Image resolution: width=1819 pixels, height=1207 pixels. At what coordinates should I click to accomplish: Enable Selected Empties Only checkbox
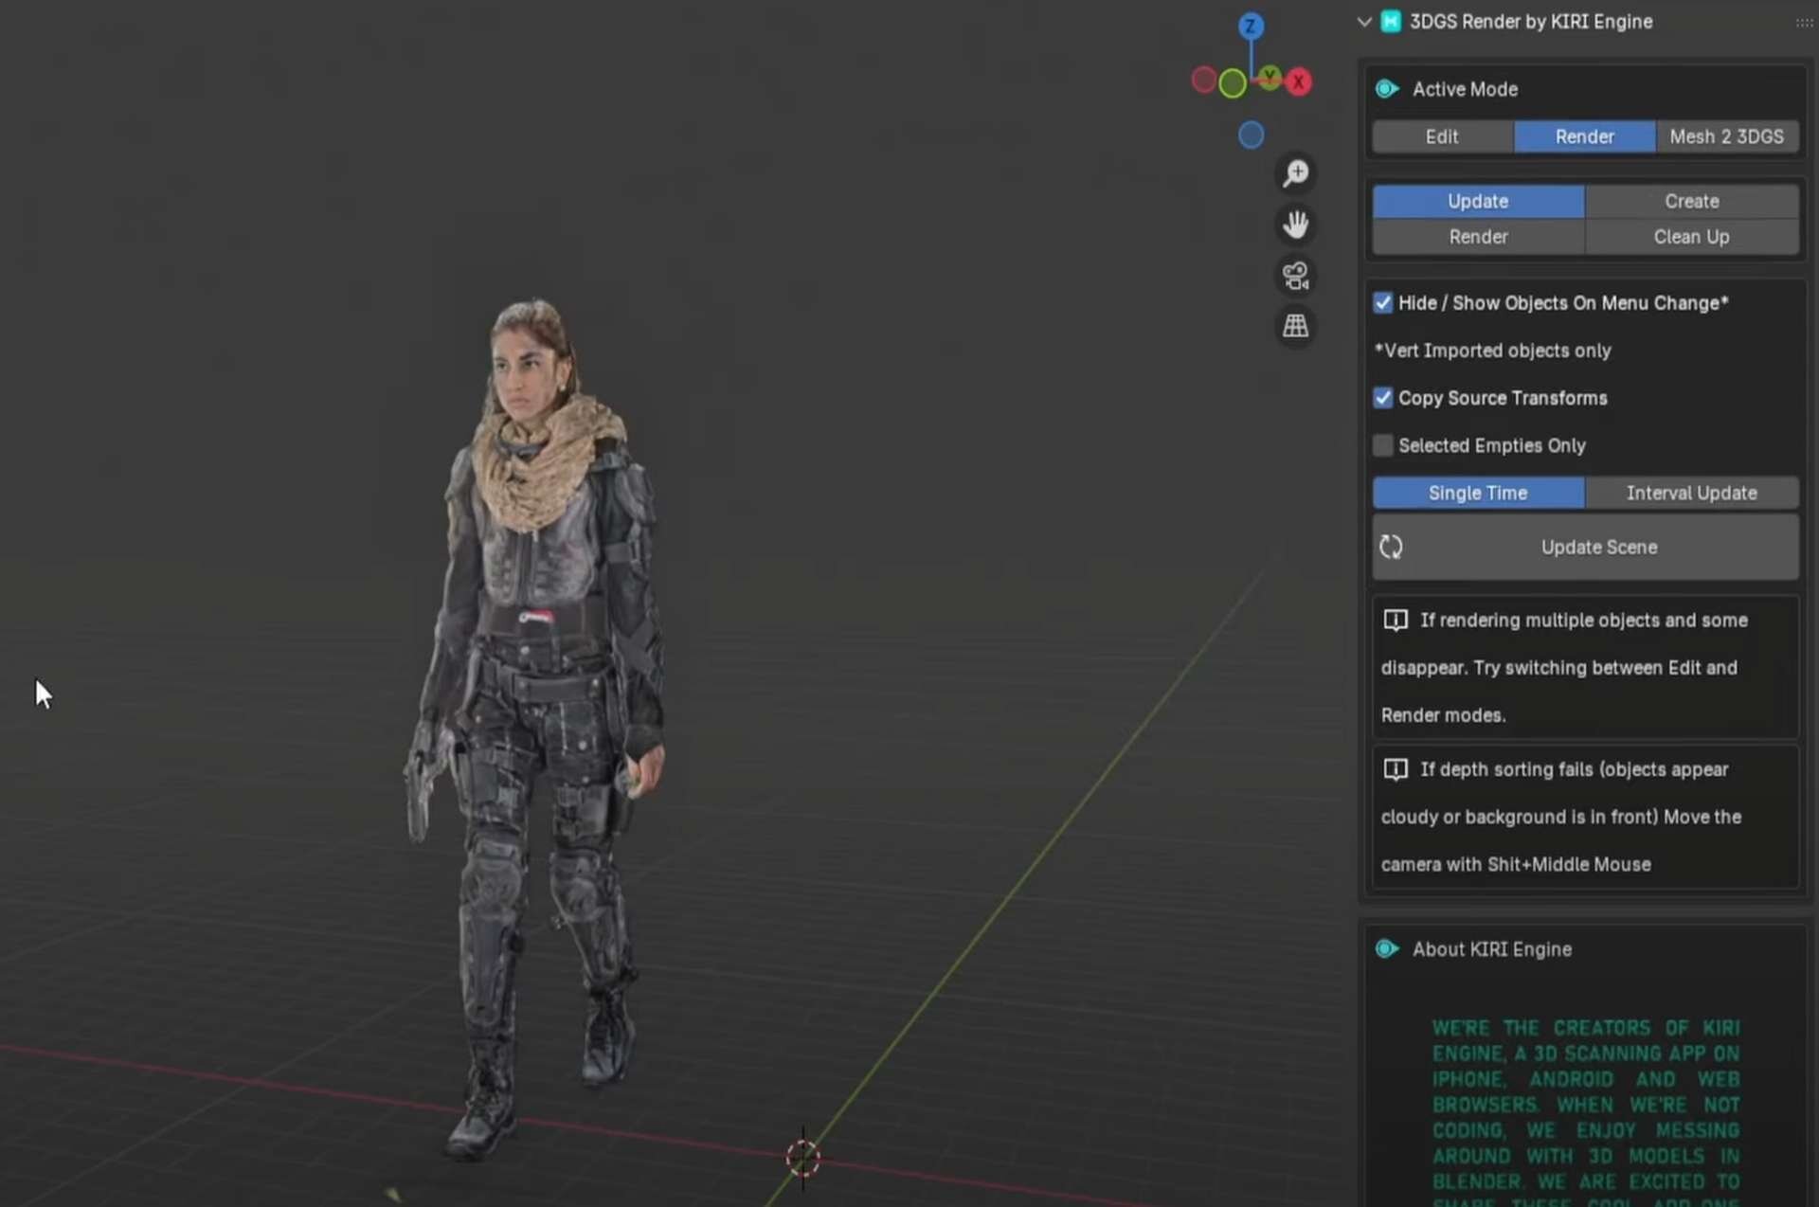coord(1383,445)
